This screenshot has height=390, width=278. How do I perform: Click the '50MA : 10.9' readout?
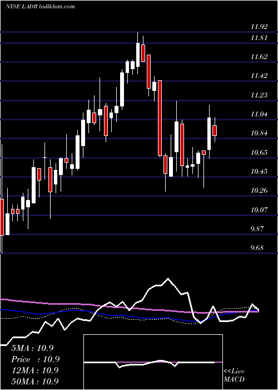click(35, 381)
